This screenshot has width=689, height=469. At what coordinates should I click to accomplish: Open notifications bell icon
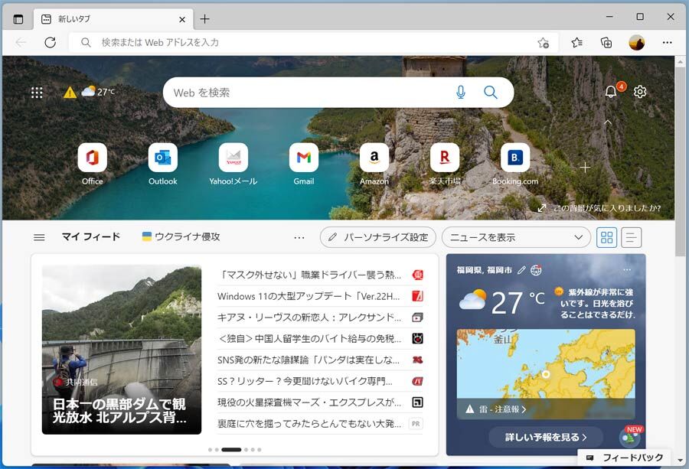[611, 91]
